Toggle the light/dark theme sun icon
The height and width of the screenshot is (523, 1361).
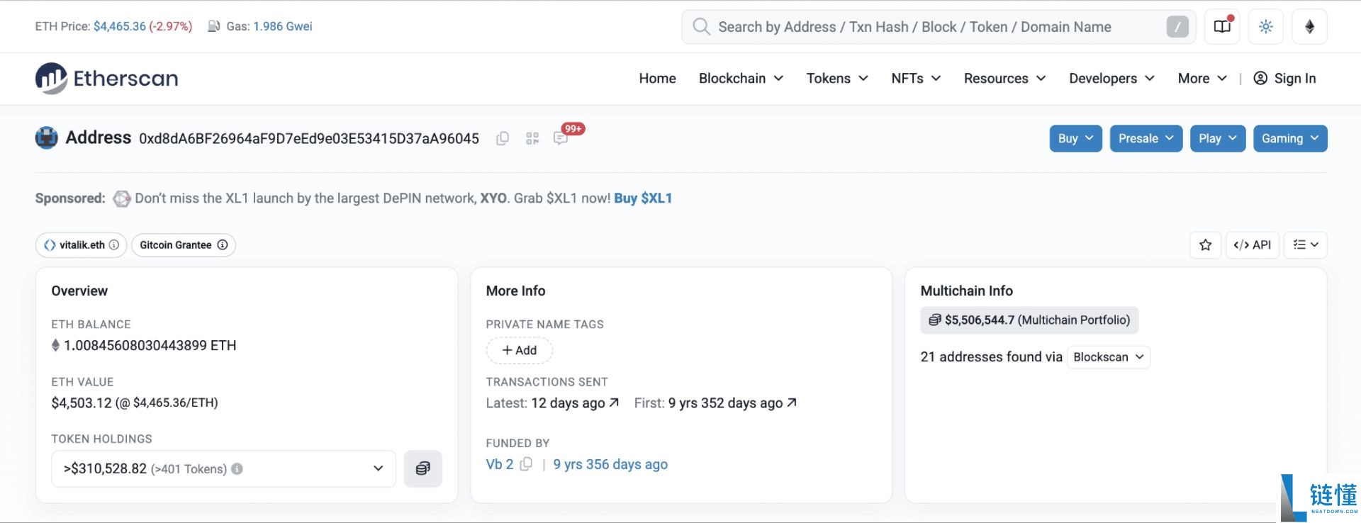[1266, 27]
